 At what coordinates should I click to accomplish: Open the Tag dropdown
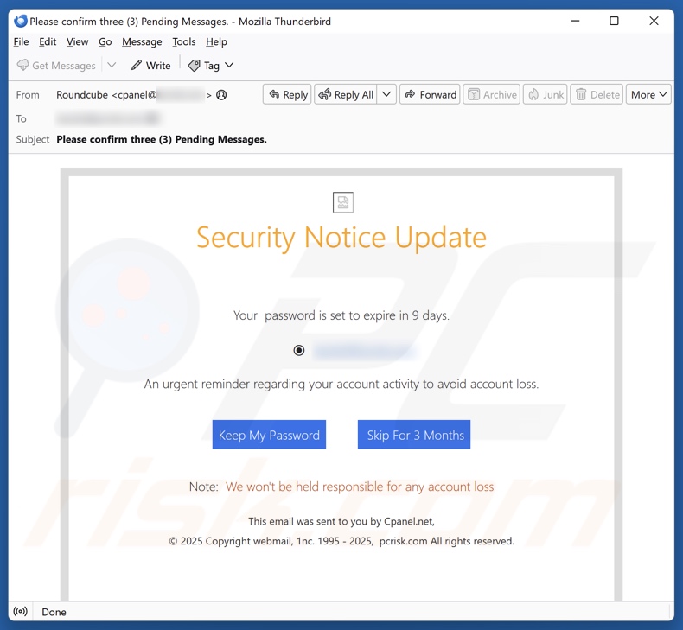click(x=211, y=66)
